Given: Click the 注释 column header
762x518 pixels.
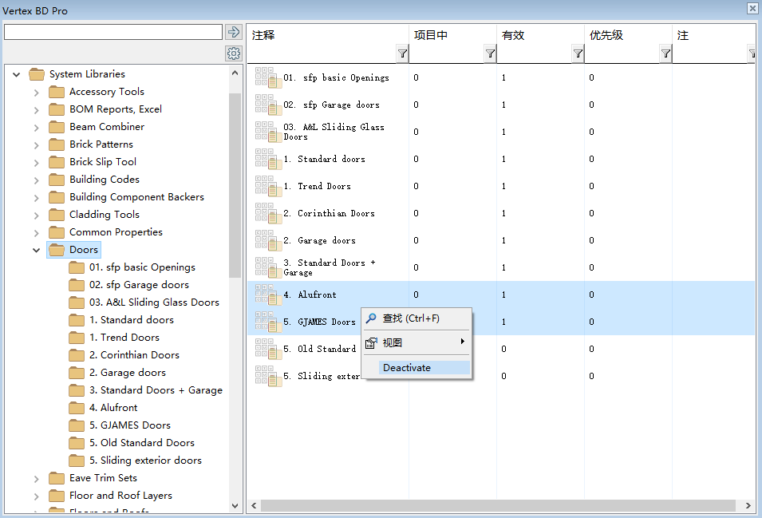Looking at the screenshot, I should pos(263,35).
